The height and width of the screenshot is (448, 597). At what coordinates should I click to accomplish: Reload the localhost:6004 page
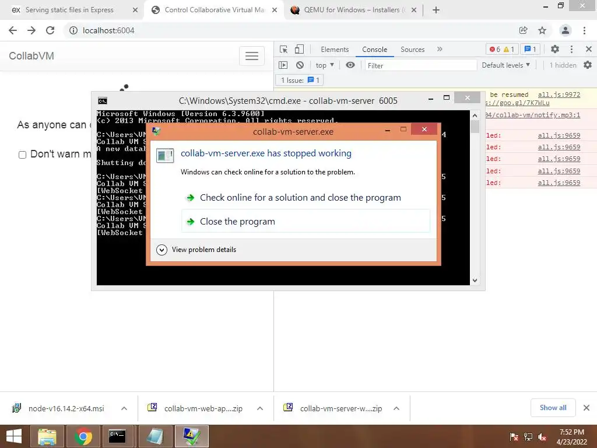50,30
